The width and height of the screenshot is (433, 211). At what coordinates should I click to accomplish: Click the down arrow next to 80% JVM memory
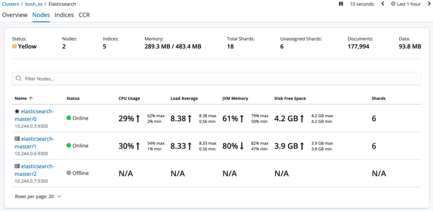tap(241, 146)
